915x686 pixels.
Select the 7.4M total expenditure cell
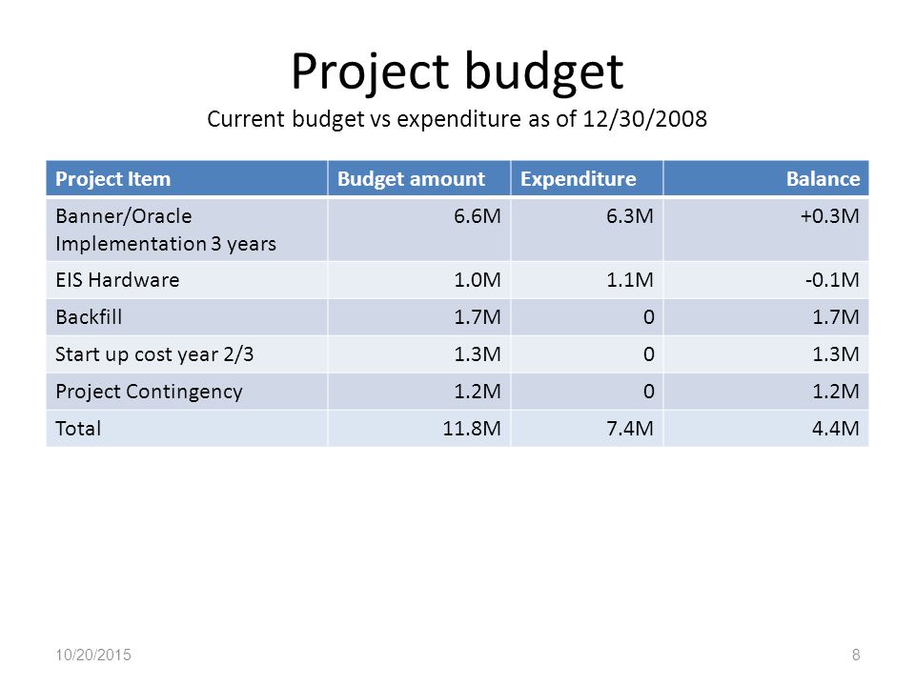pyautogui.click(x=586, y=429)
